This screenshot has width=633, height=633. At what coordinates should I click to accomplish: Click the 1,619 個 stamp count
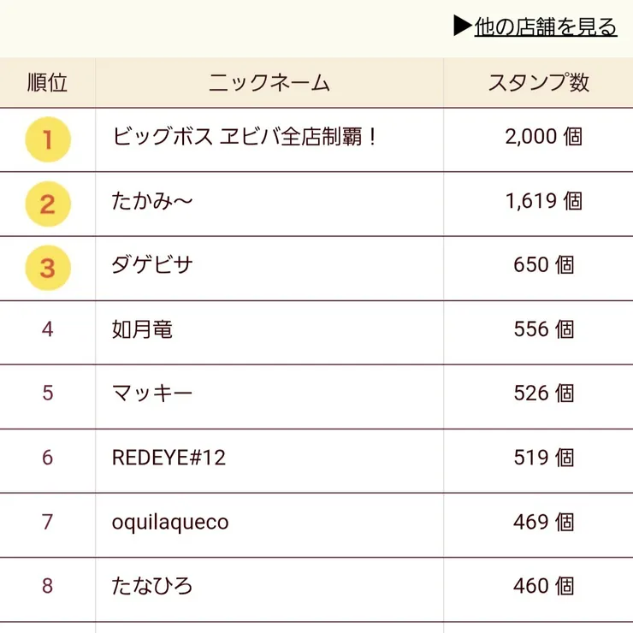click(544, 201)
